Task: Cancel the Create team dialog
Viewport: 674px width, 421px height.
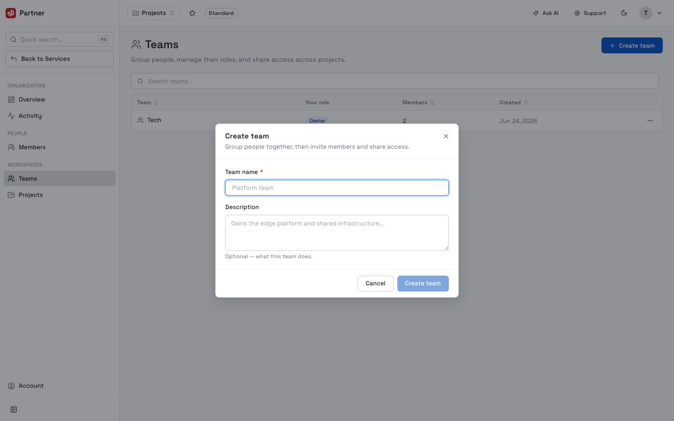Action: click(x=375, y=283)
